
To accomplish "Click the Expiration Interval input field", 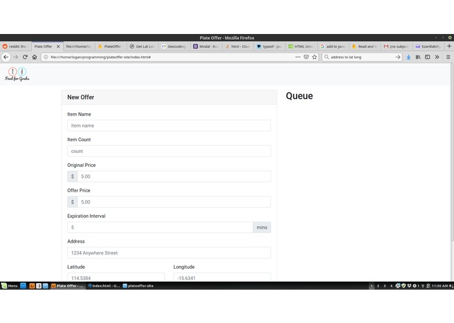I will (160, 228).
